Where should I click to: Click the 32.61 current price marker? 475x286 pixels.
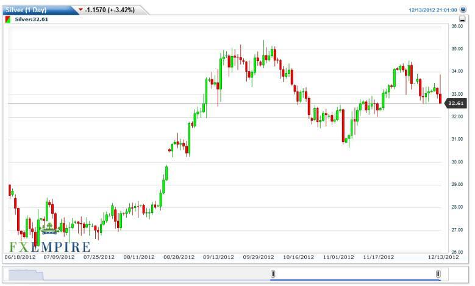(x=457, y=104)
